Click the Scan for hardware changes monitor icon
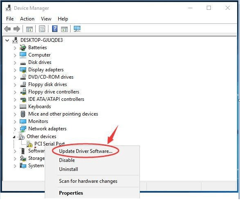Viewport: 240px width, 200px height. 77,29
